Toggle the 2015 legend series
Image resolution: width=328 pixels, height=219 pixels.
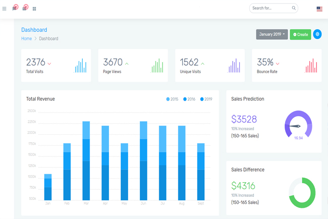(172, 99)
